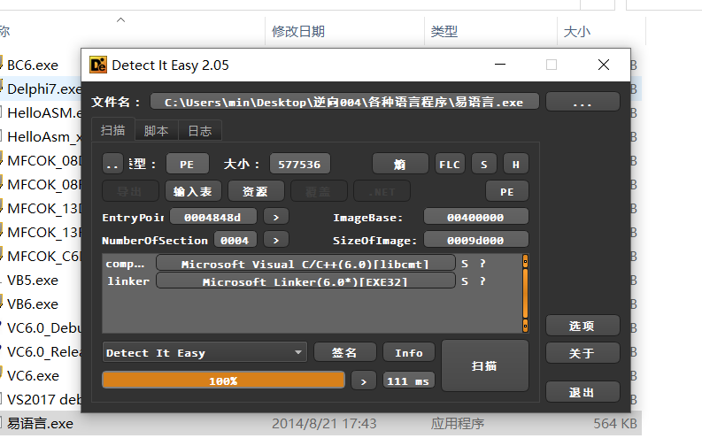
Task: Sort Explorer by 类型 column header
Action: point(444,31)
